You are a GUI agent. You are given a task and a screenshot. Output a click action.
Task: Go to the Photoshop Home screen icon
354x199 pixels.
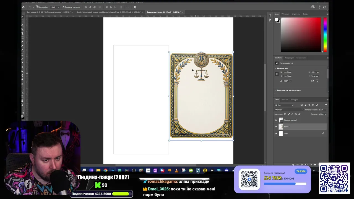point(23,7)
